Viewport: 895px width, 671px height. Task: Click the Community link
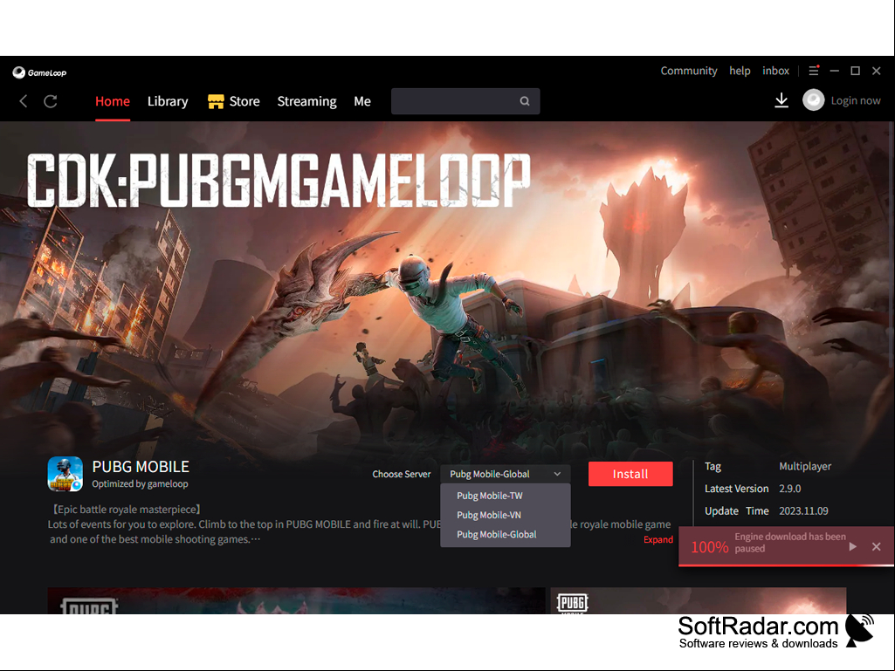[x=688, y=71]
